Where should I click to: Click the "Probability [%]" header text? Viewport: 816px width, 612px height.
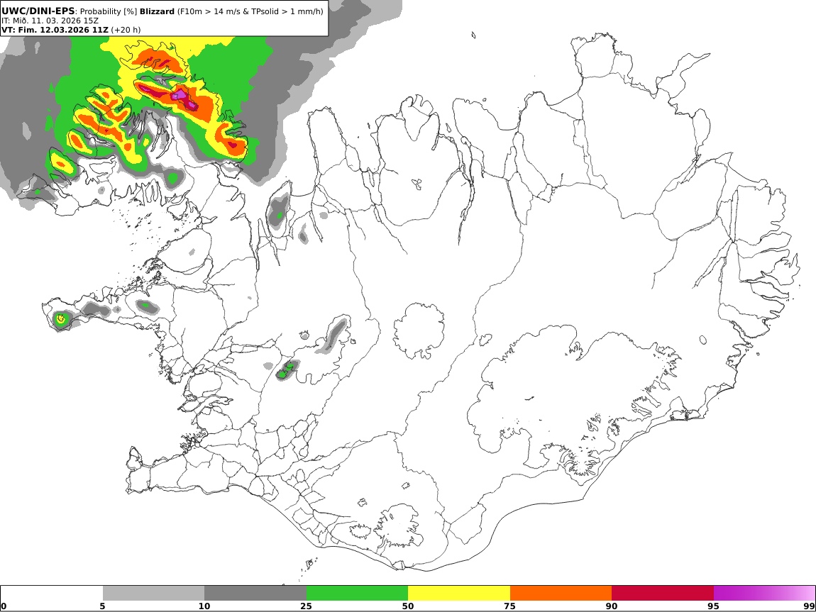pos(109,11)
